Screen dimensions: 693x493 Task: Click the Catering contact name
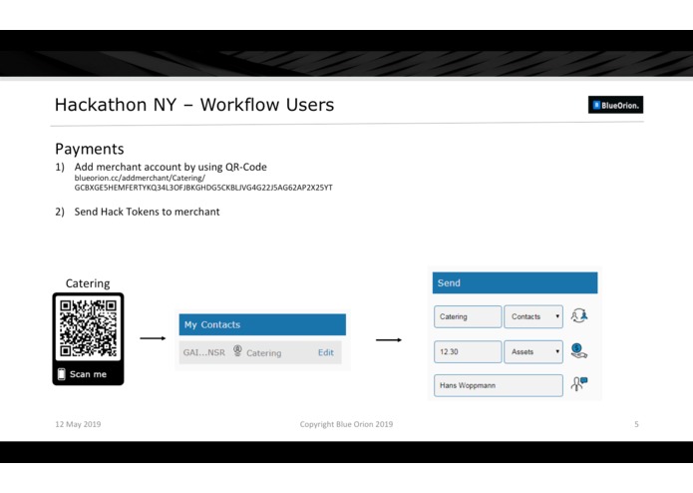coord(264,353)
